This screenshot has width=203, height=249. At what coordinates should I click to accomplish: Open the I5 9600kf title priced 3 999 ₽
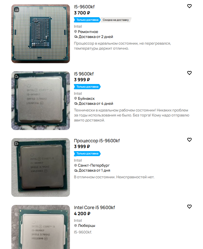click(x=84, y=74)
